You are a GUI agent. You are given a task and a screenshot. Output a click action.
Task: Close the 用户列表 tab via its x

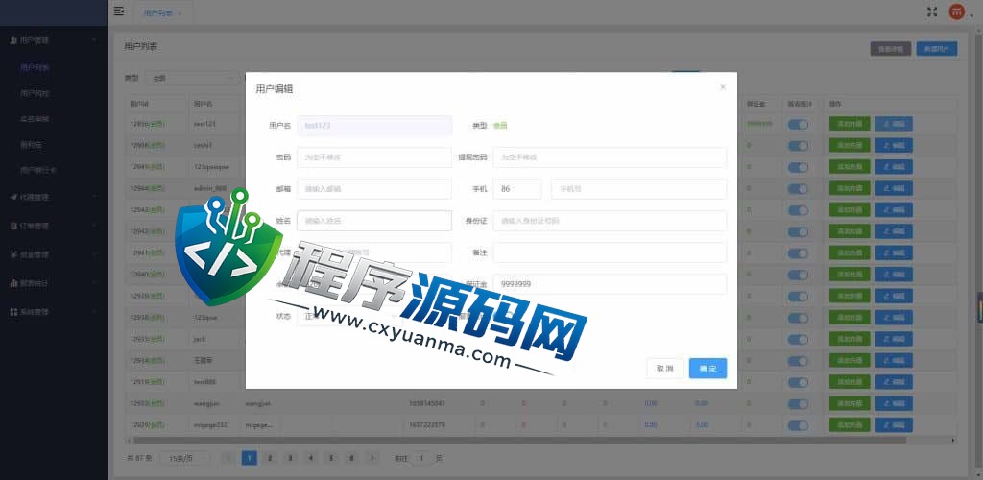click(180, 12)
